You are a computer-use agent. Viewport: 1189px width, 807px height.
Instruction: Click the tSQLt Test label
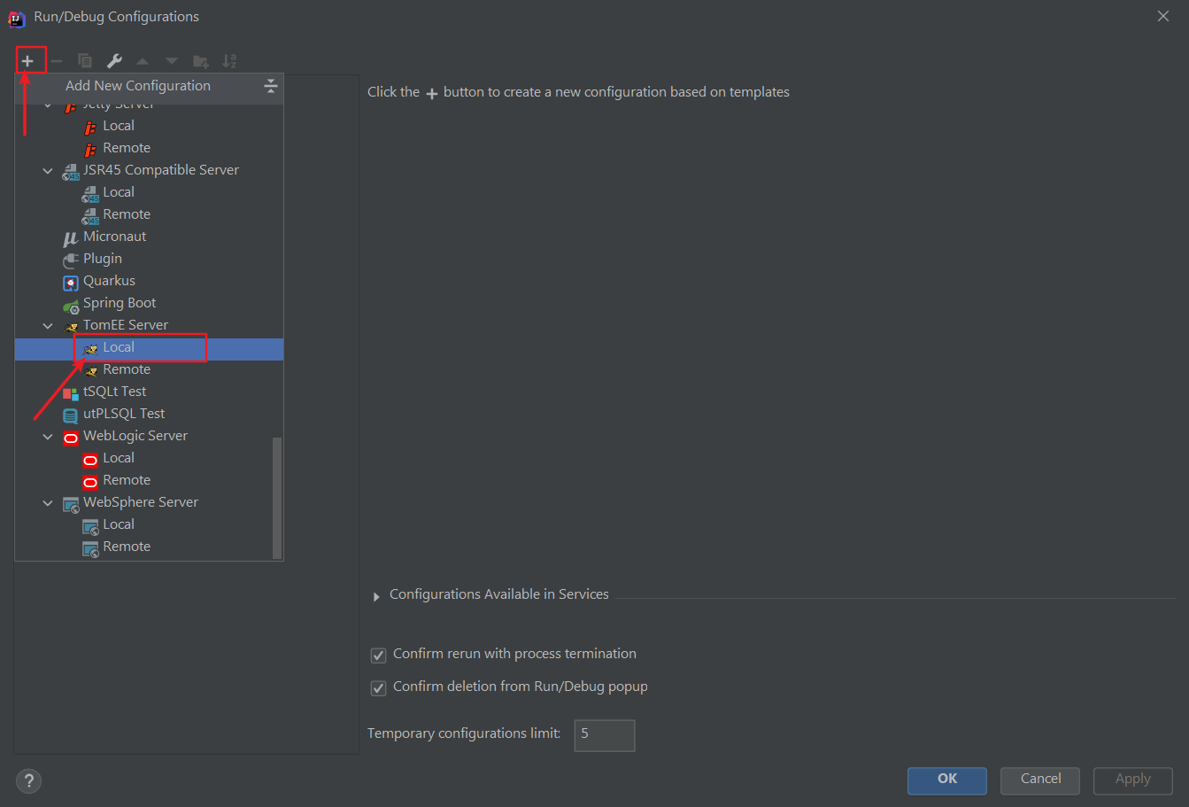click(x=115, y=392)
